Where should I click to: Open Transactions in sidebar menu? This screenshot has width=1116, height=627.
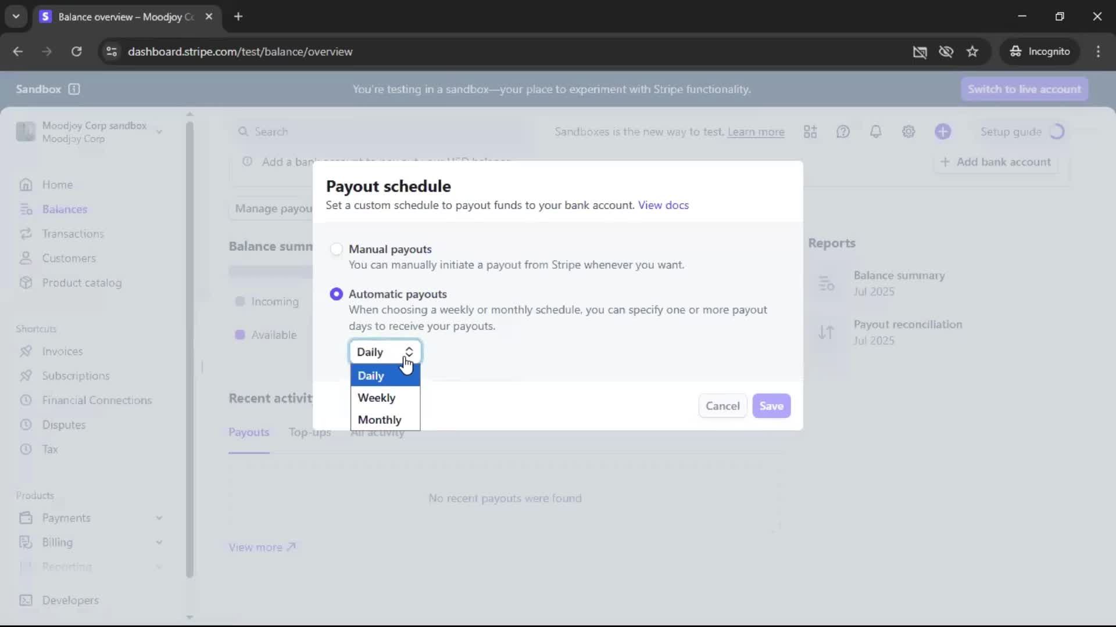tap(73, 233)
